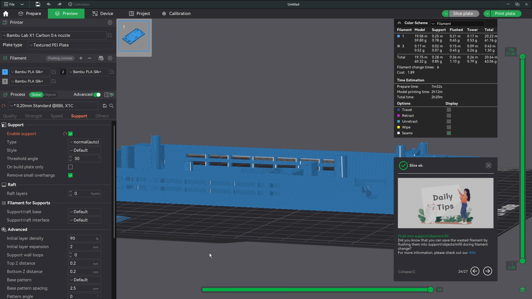Click the save file icon in the title bar
Image resolution: width=532 pixels, height=299 pixels.
(38, 4)
